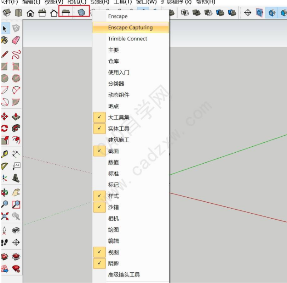Switch to the Left view
The height and width of the screenshot is (283, 287).
tap(66, 13)
